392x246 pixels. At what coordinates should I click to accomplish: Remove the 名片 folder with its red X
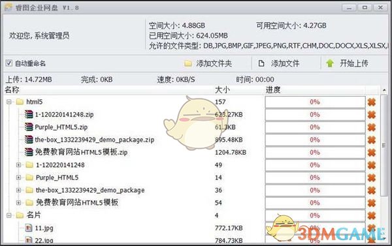tap(372, 215)
